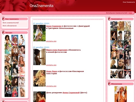Open the red-jacket photo in Звезды grid
Viewport: 136px width, 102px height.
15,92
